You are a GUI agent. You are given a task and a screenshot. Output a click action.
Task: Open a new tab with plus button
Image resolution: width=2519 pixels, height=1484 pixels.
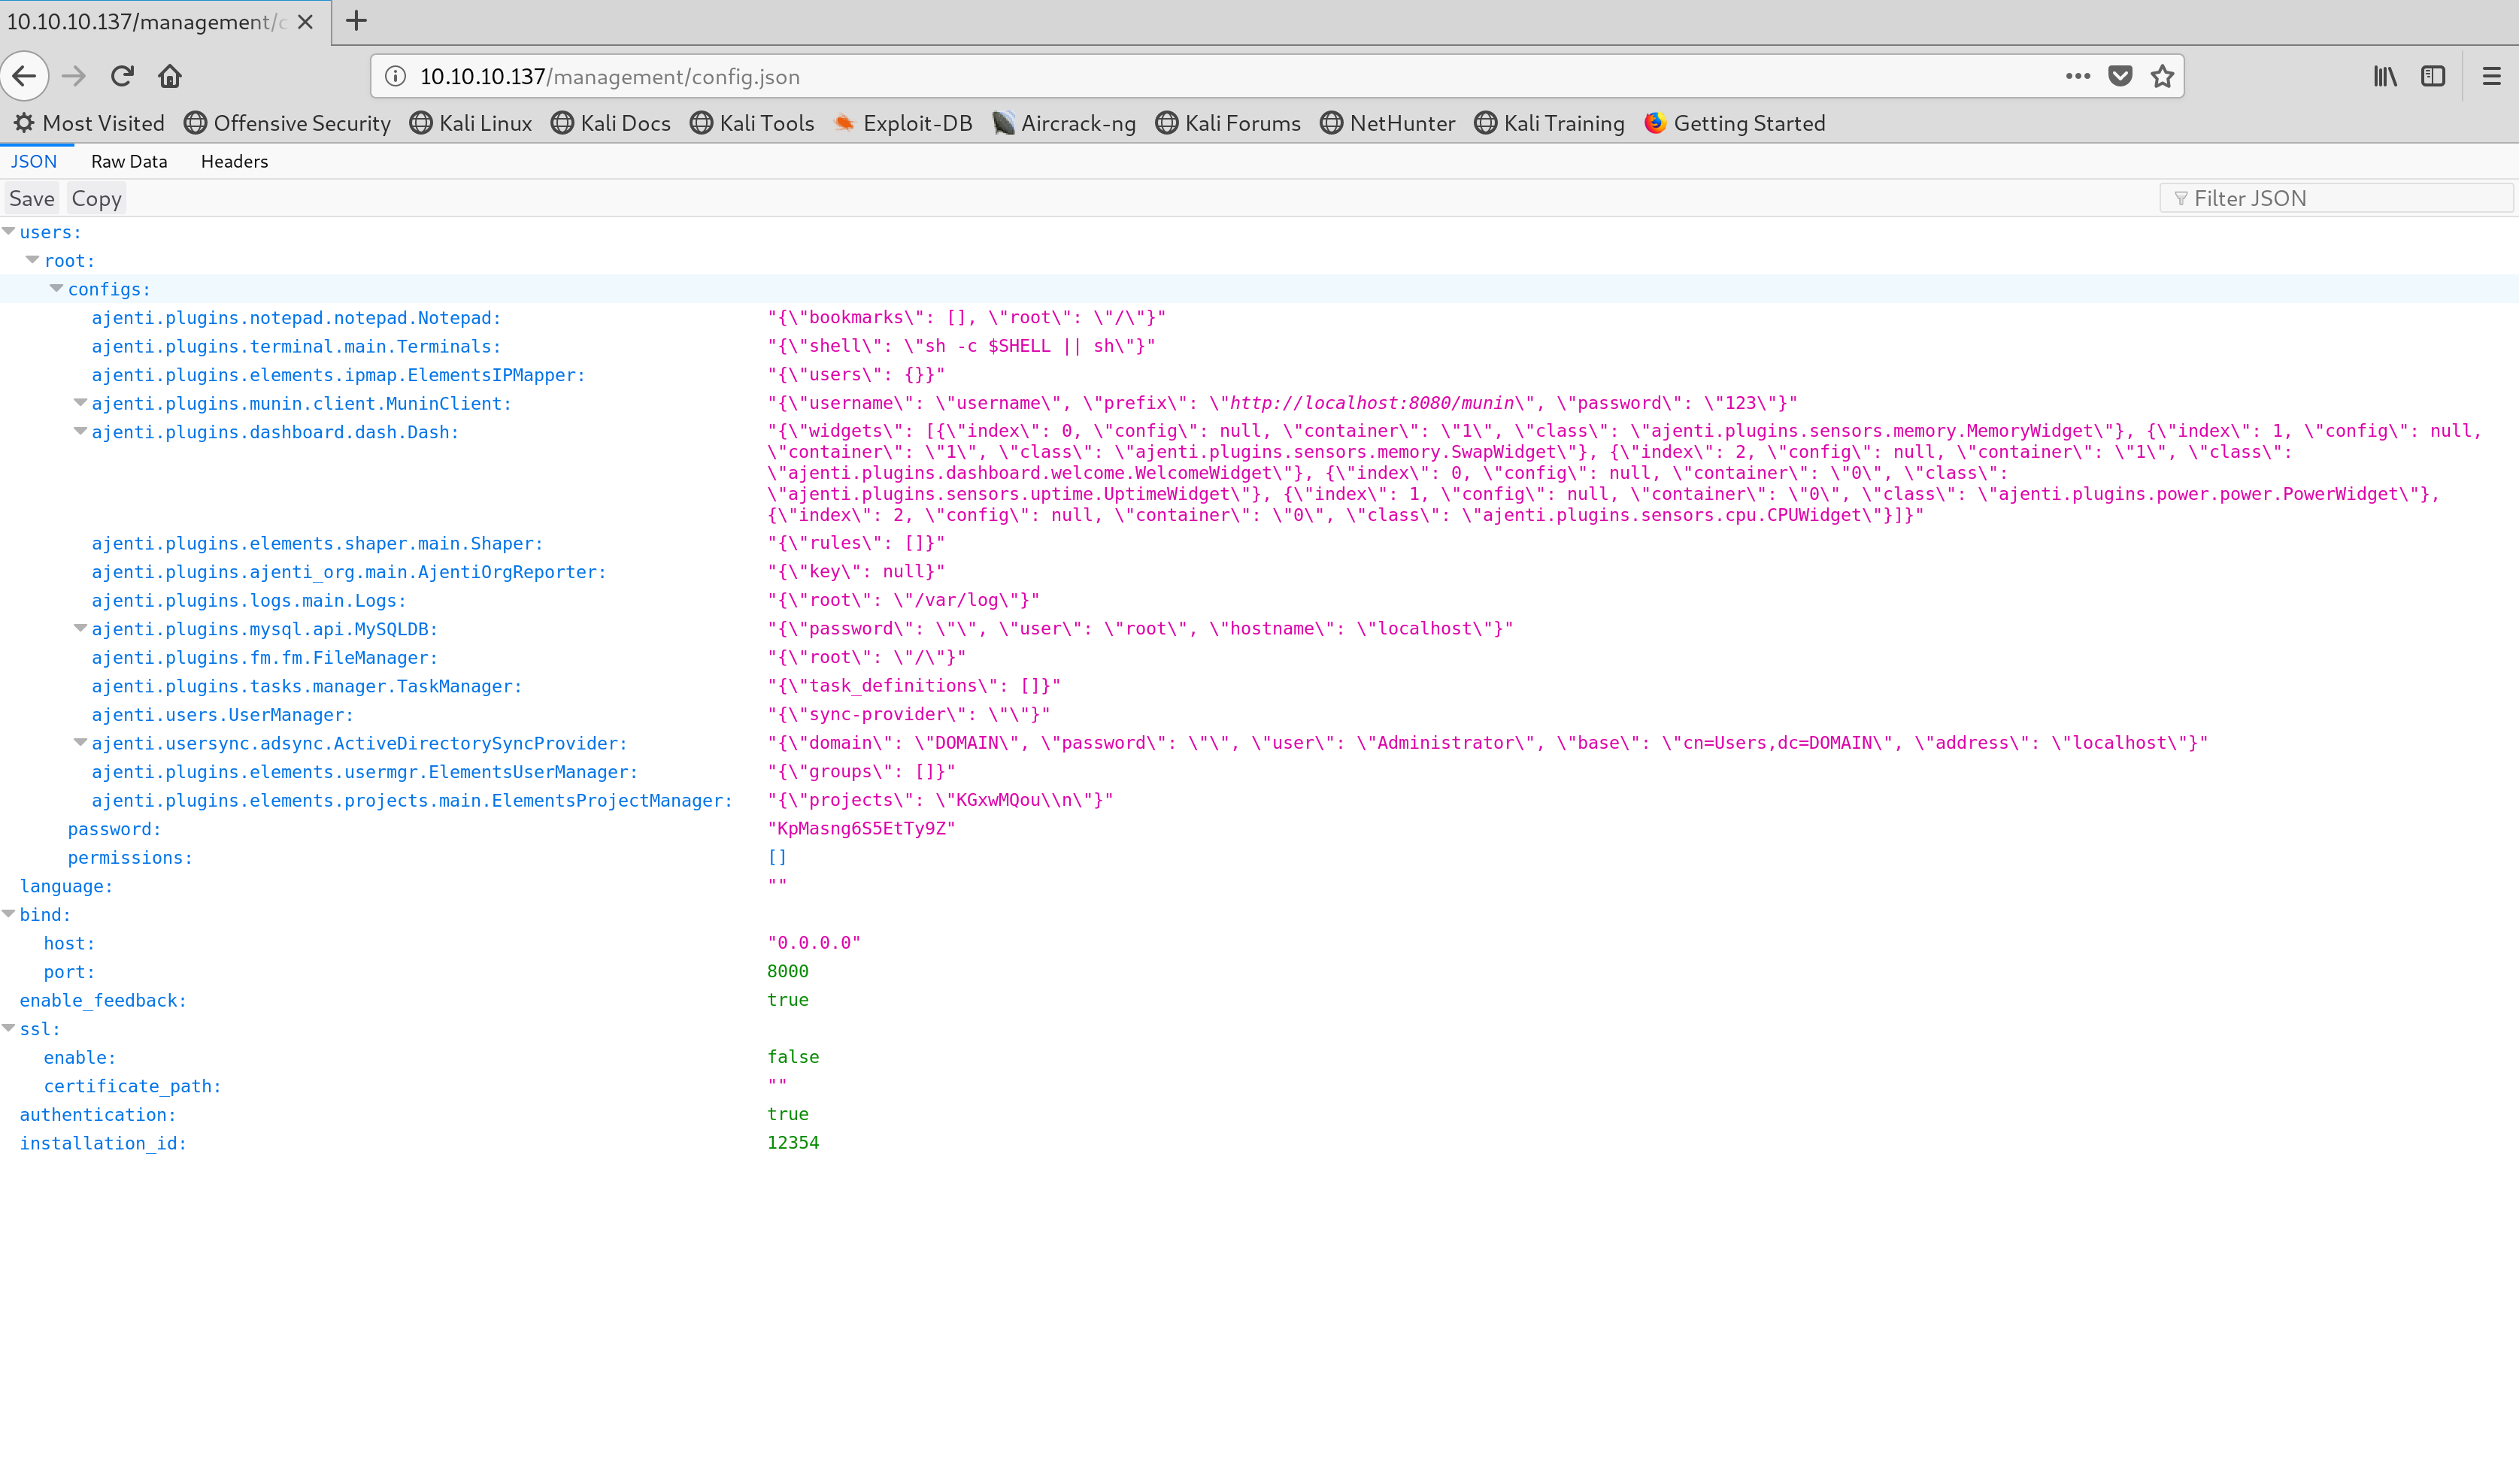[356, 21]
